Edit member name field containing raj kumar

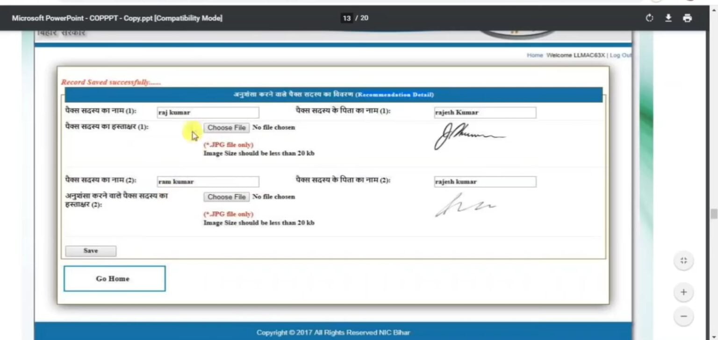(x=208, y=113)
